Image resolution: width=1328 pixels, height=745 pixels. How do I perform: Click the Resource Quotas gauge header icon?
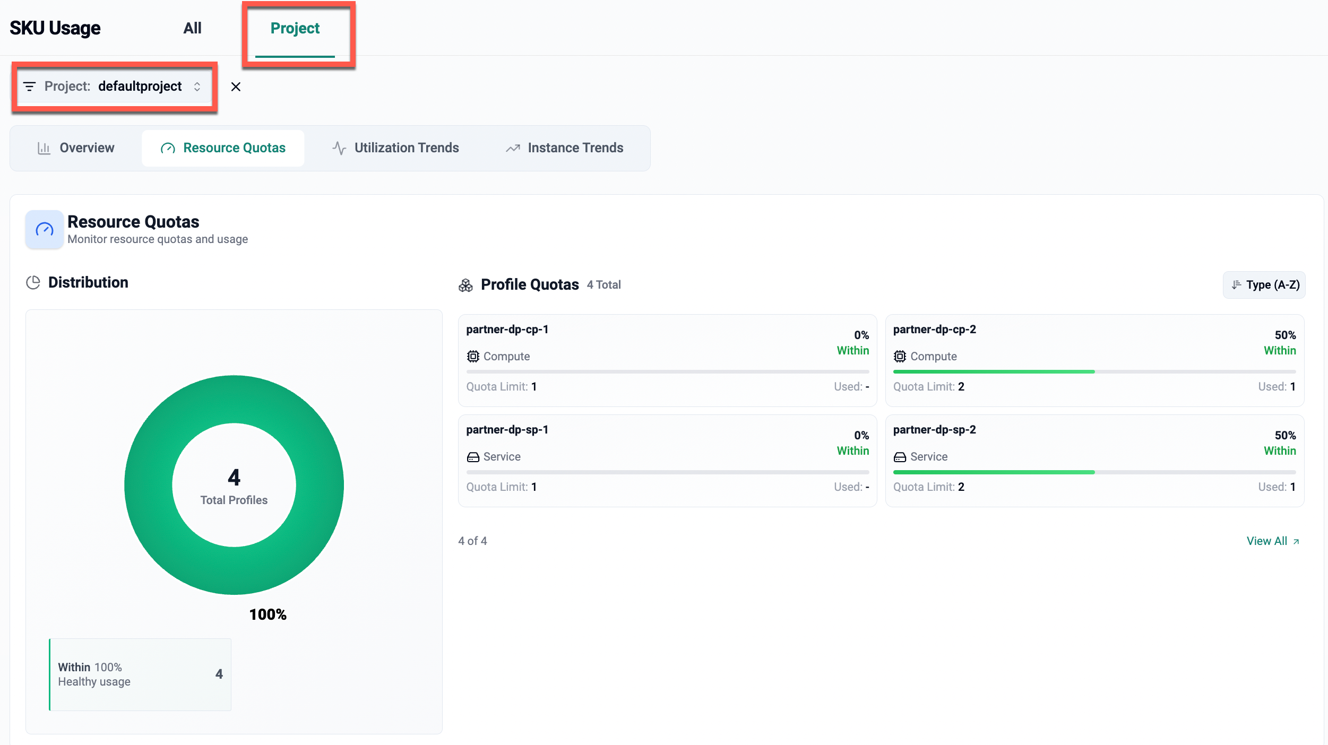click(45, 230)
